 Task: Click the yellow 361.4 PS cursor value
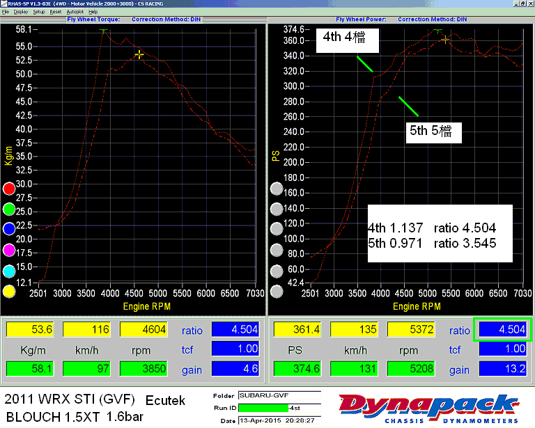(297, 329)
